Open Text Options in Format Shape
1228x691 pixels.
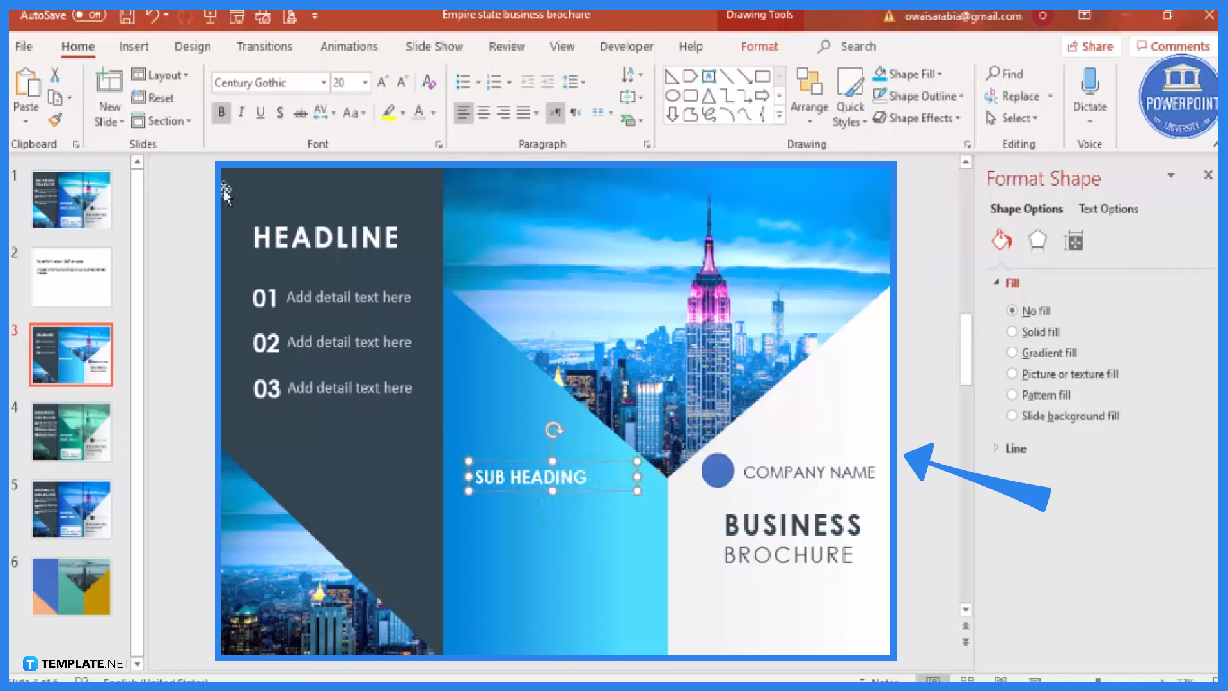tap(1108, 209)
